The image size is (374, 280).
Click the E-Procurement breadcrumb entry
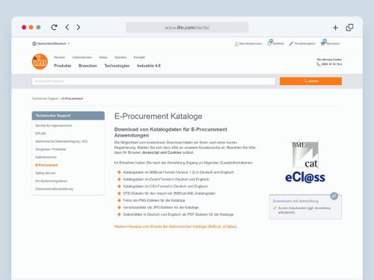pos(73,99)
